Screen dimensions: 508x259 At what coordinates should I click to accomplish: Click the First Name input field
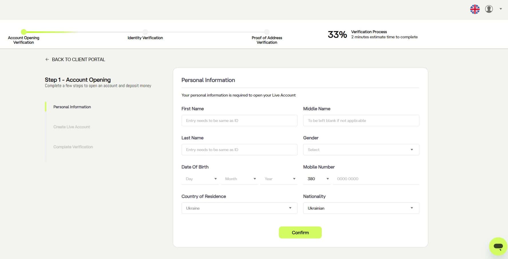239,121
